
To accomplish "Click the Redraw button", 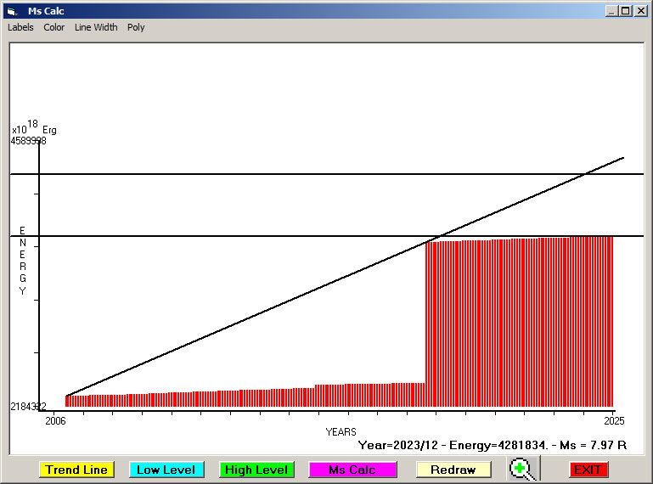I will pyautogui.click(x=453, y=470).
